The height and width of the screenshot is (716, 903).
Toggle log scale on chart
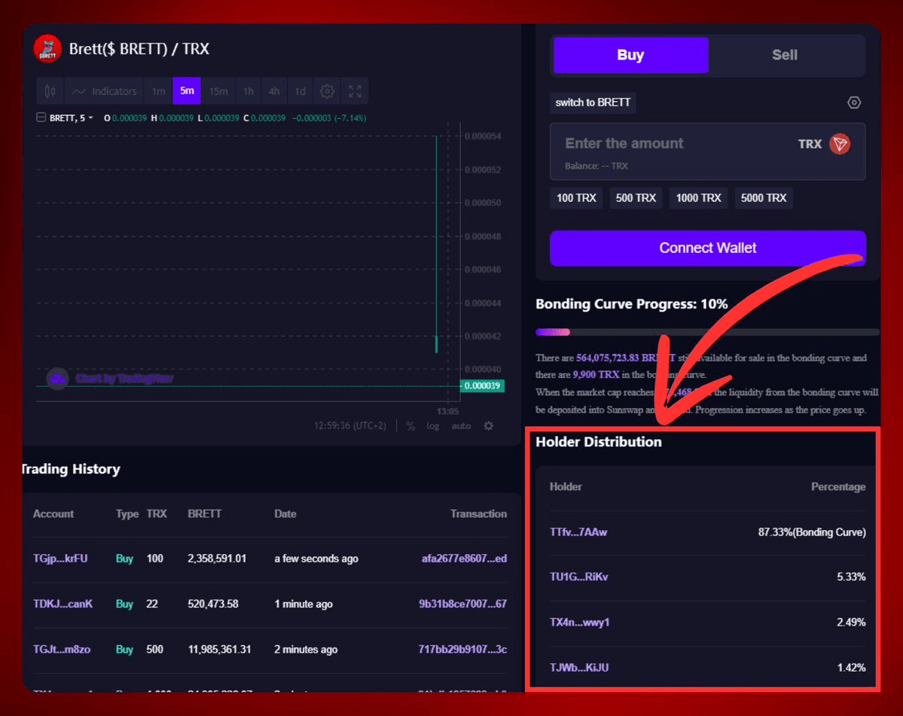coord(432,426)
